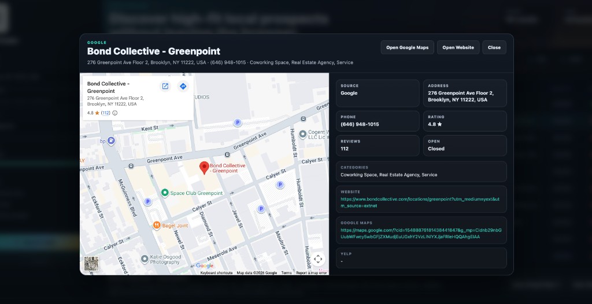Image resolution: width=592 pixels, height=304 pixels.
Task: Select the Bagel Joint restaurant marker
Action: (x=157, y=226)
